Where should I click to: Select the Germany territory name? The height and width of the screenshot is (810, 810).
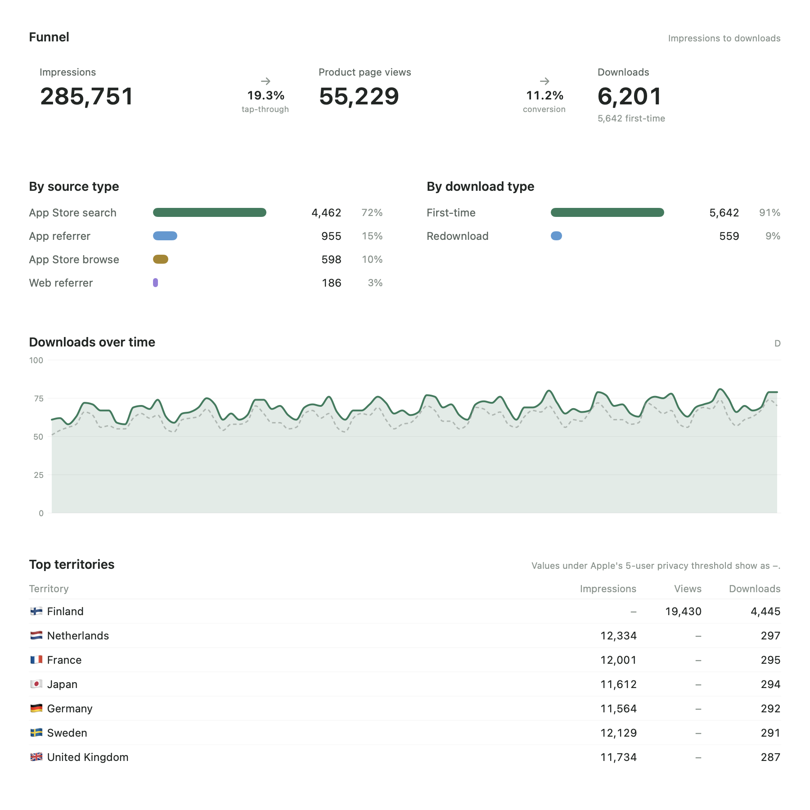[70, 708]
